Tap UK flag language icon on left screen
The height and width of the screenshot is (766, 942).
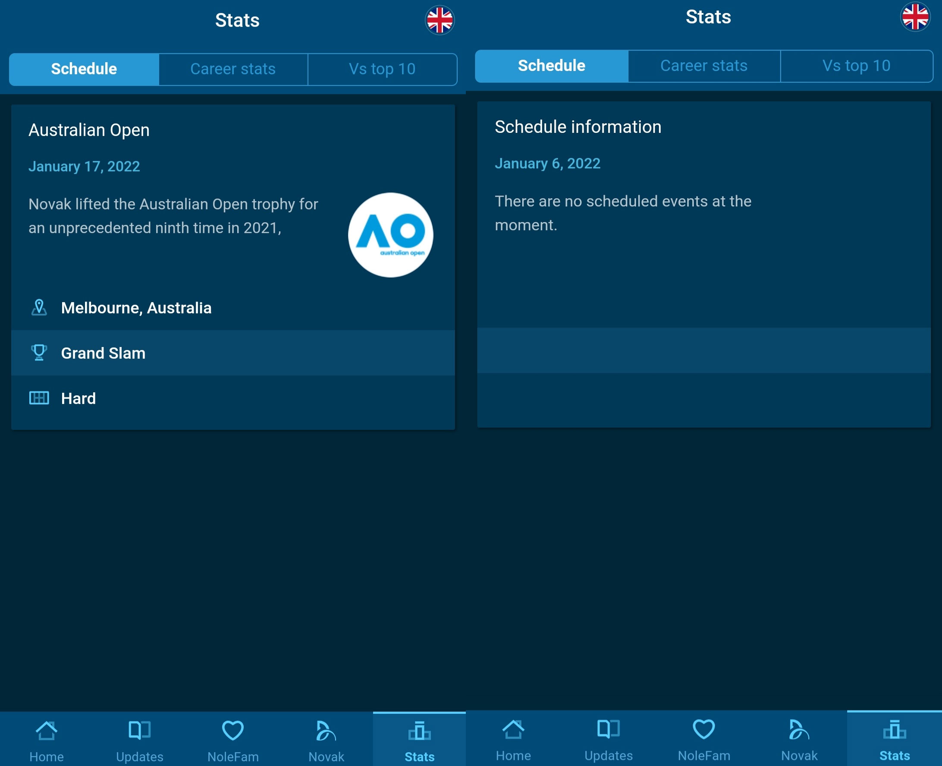440,20
